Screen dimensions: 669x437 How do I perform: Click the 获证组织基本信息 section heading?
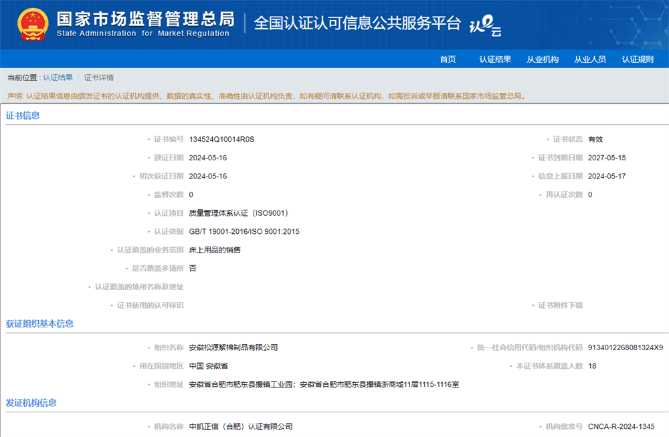(39, 323)
